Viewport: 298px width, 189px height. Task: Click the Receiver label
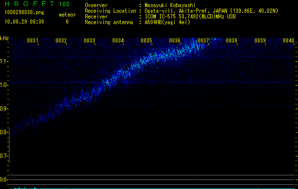pos(96,17)
